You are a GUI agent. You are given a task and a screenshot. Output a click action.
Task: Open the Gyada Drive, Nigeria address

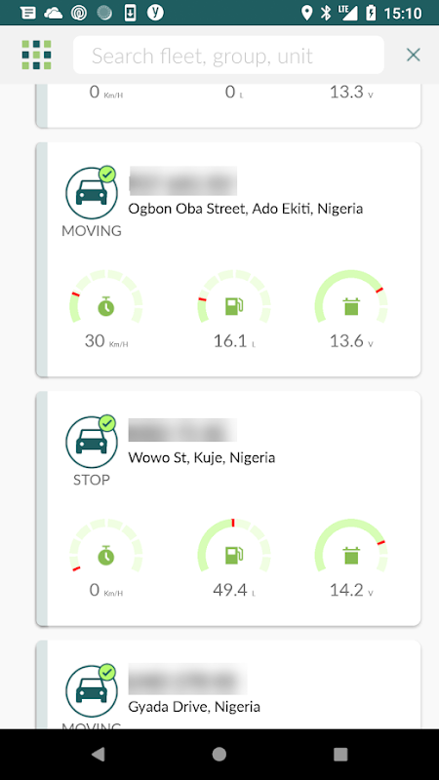[194, 706]
